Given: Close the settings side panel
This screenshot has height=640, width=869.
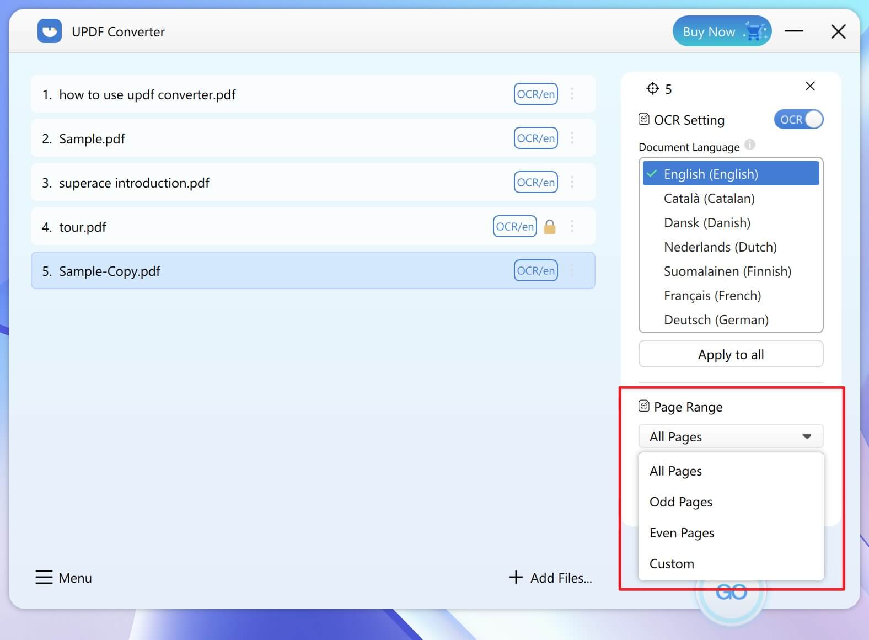Looking at the screenshot, I should tap(810, 86).
